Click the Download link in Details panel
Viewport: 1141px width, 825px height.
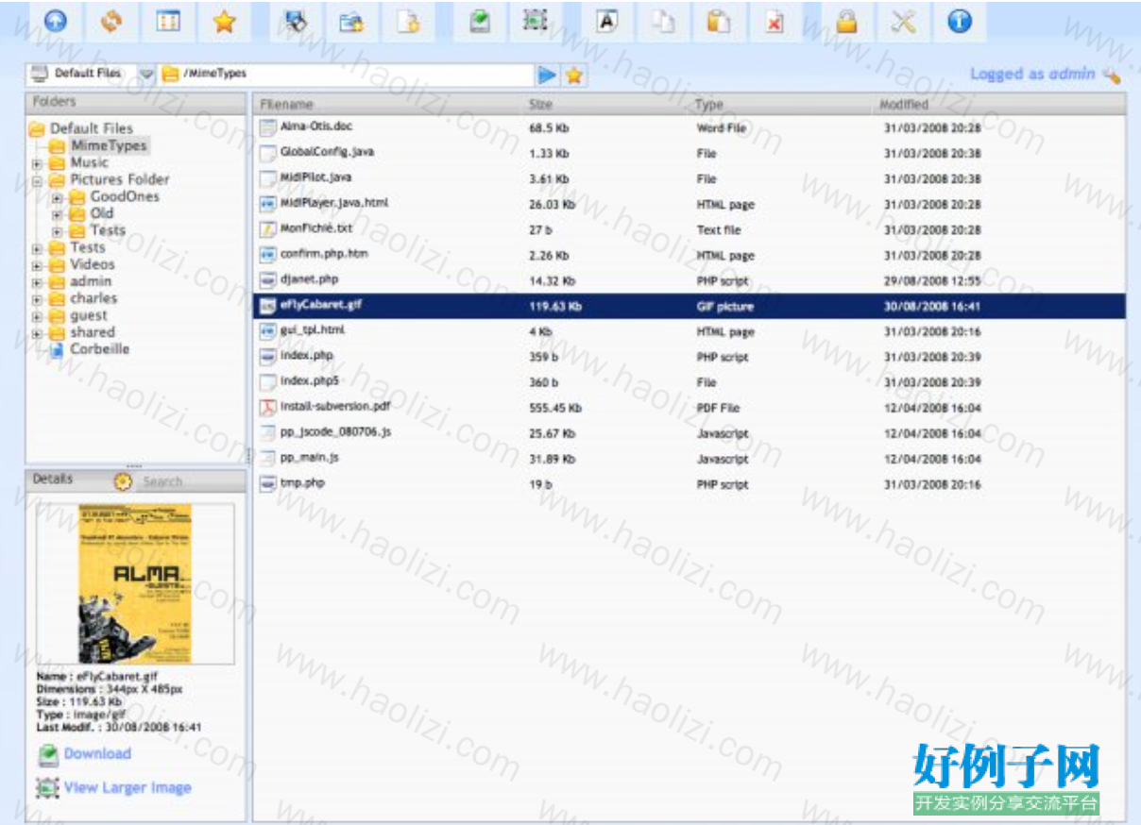97,753
